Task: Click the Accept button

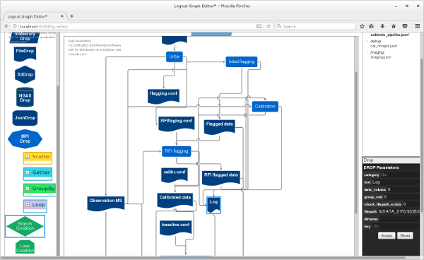Action: [x=387, y=235]
